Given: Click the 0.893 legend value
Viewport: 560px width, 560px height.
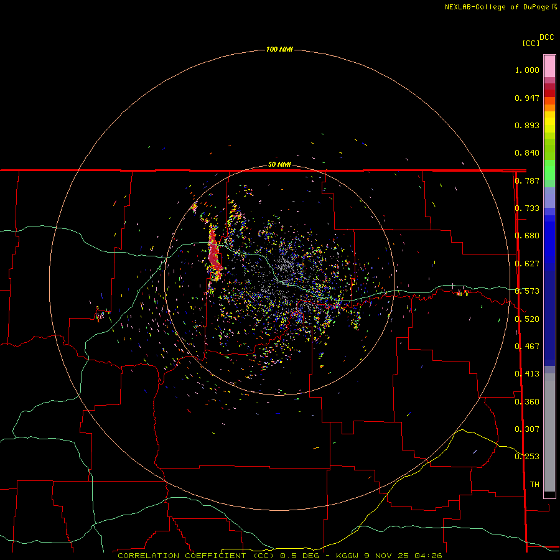Looking at the screenshot, I should (527, 125).
